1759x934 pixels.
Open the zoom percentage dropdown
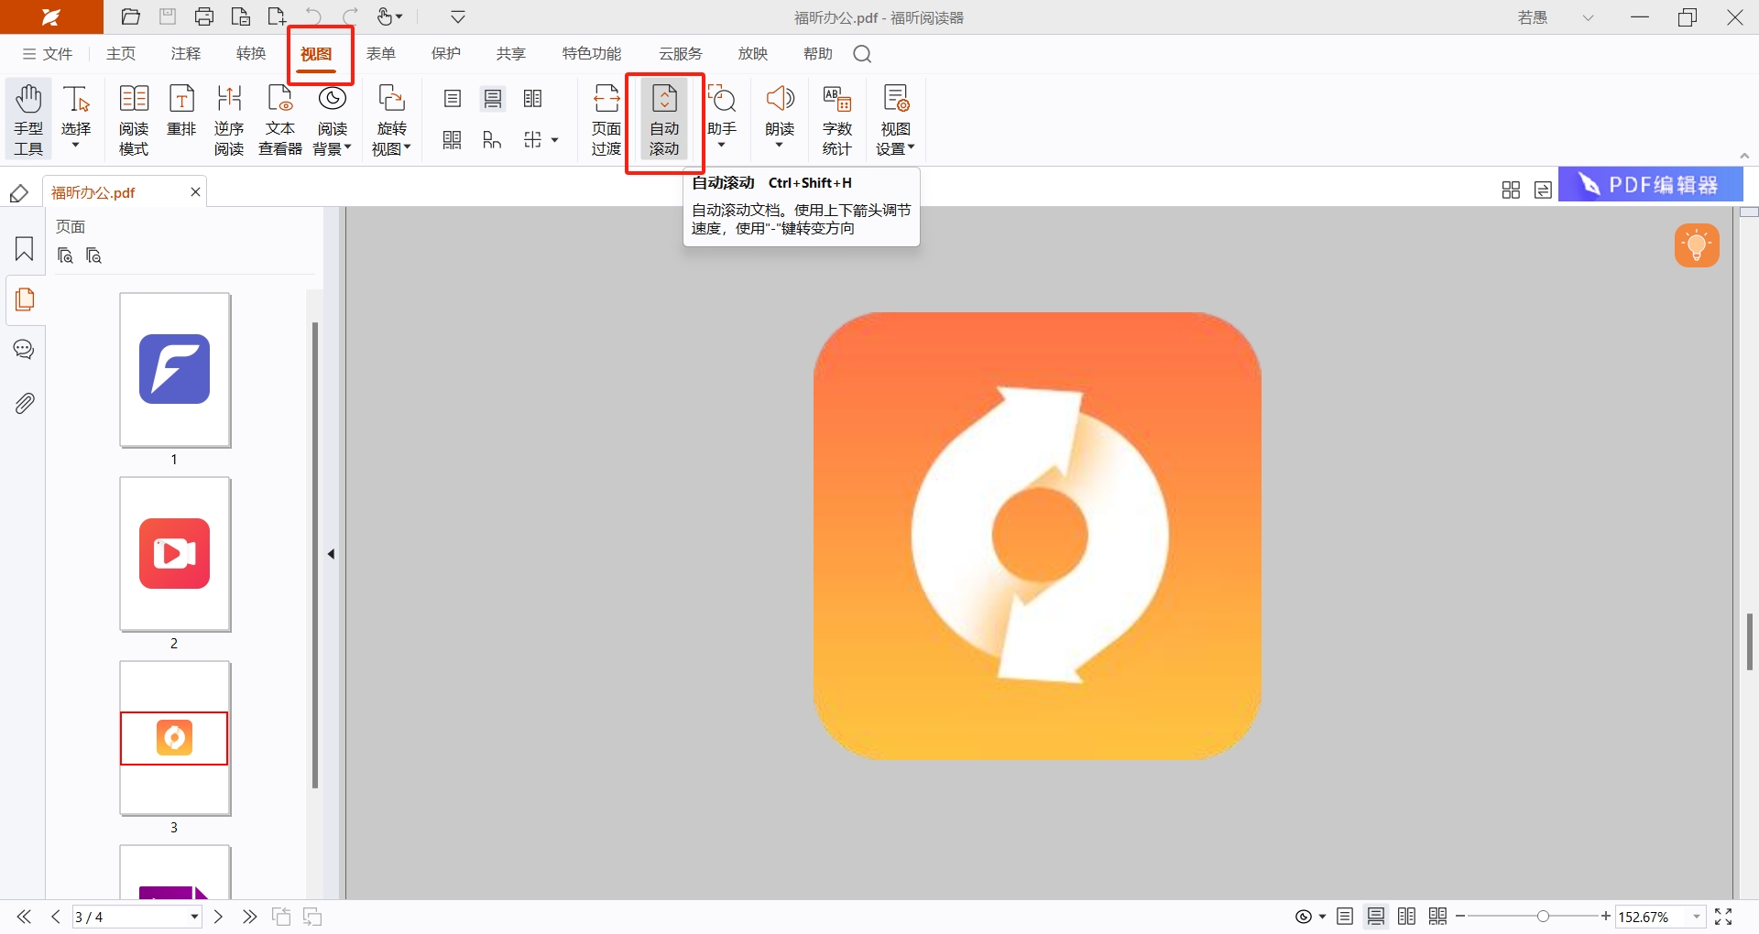[x=1697, y=917]
